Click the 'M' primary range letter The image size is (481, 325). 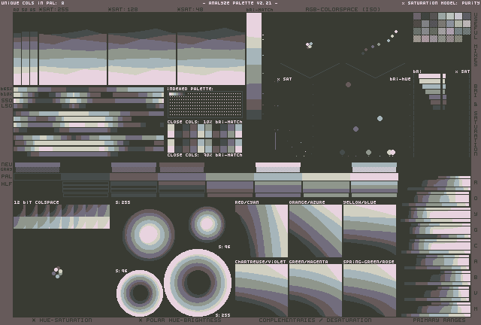click(x=476, y=308)
